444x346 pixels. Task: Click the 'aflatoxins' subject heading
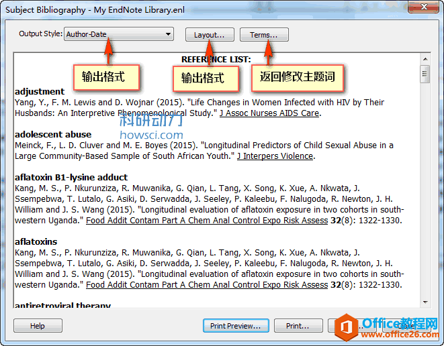point(36,241)
